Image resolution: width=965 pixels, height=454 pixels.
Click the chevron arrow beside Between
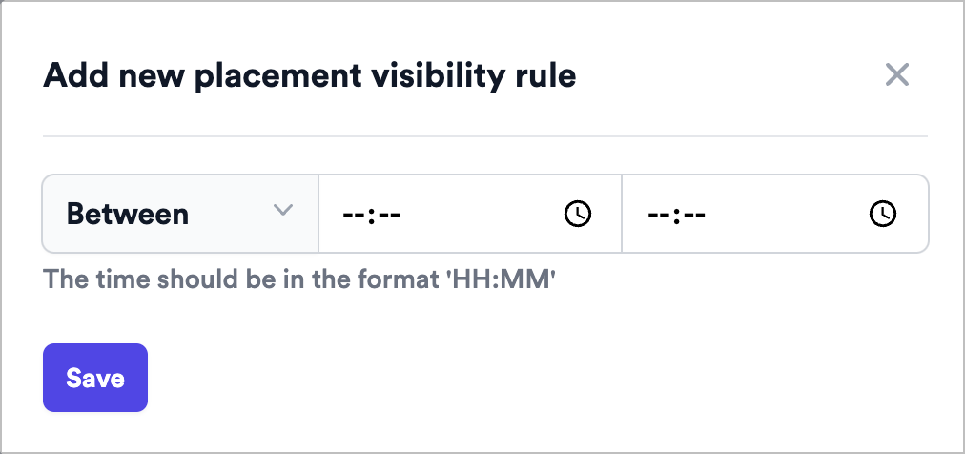pyautogui.click(x=282, y=211)
